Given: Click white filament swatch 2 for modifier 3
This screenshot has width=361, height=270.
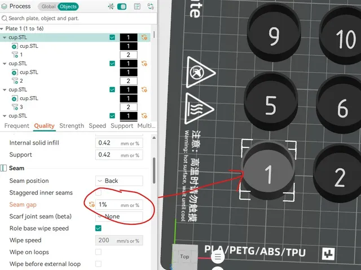Looking at the screenshot, I should click(x=129, y=107).
